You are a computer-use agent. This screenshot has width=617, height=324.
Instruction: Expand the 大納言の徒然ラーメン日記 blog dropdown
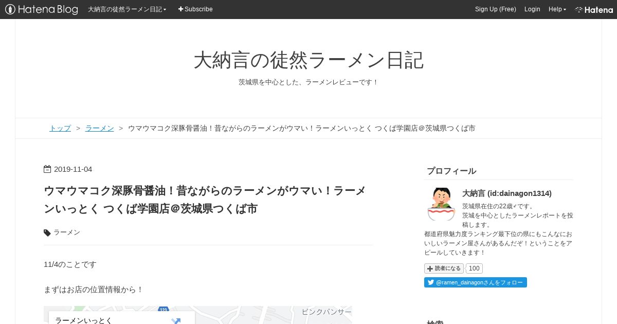127,9
